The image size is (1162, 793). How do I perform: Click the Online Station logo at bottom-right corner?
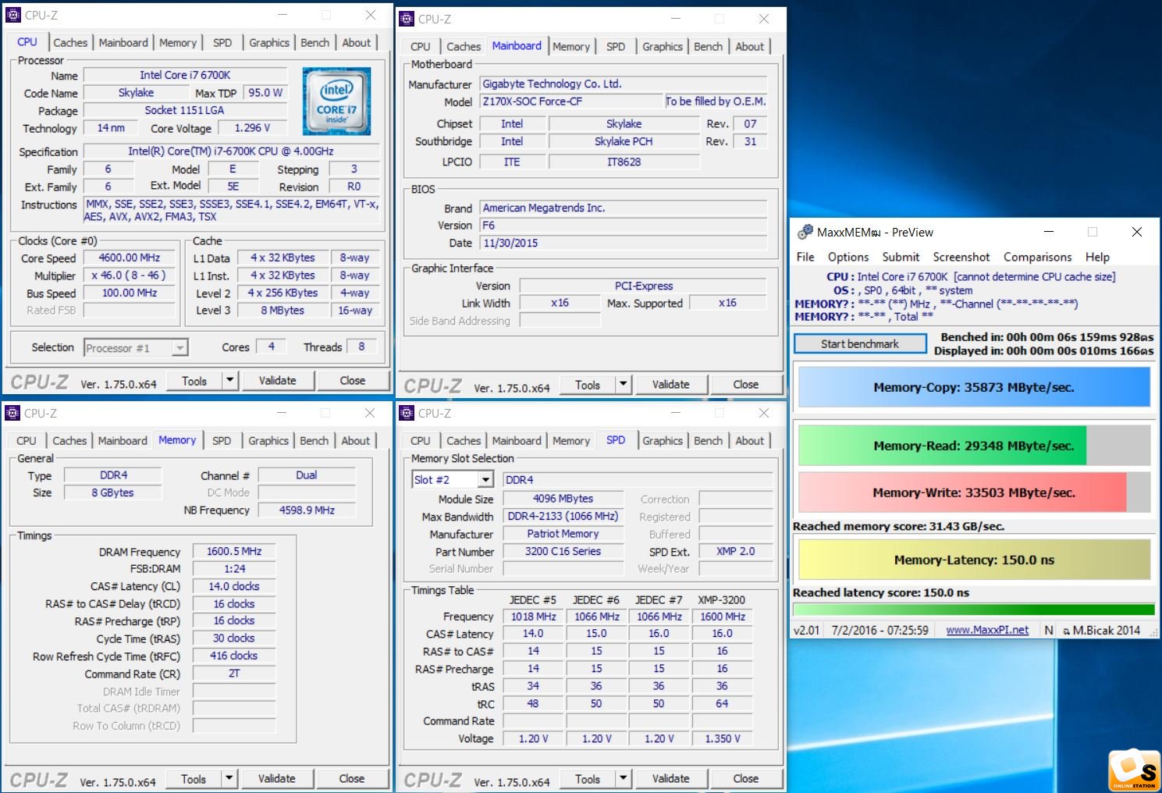click(x=1135, y=770)
